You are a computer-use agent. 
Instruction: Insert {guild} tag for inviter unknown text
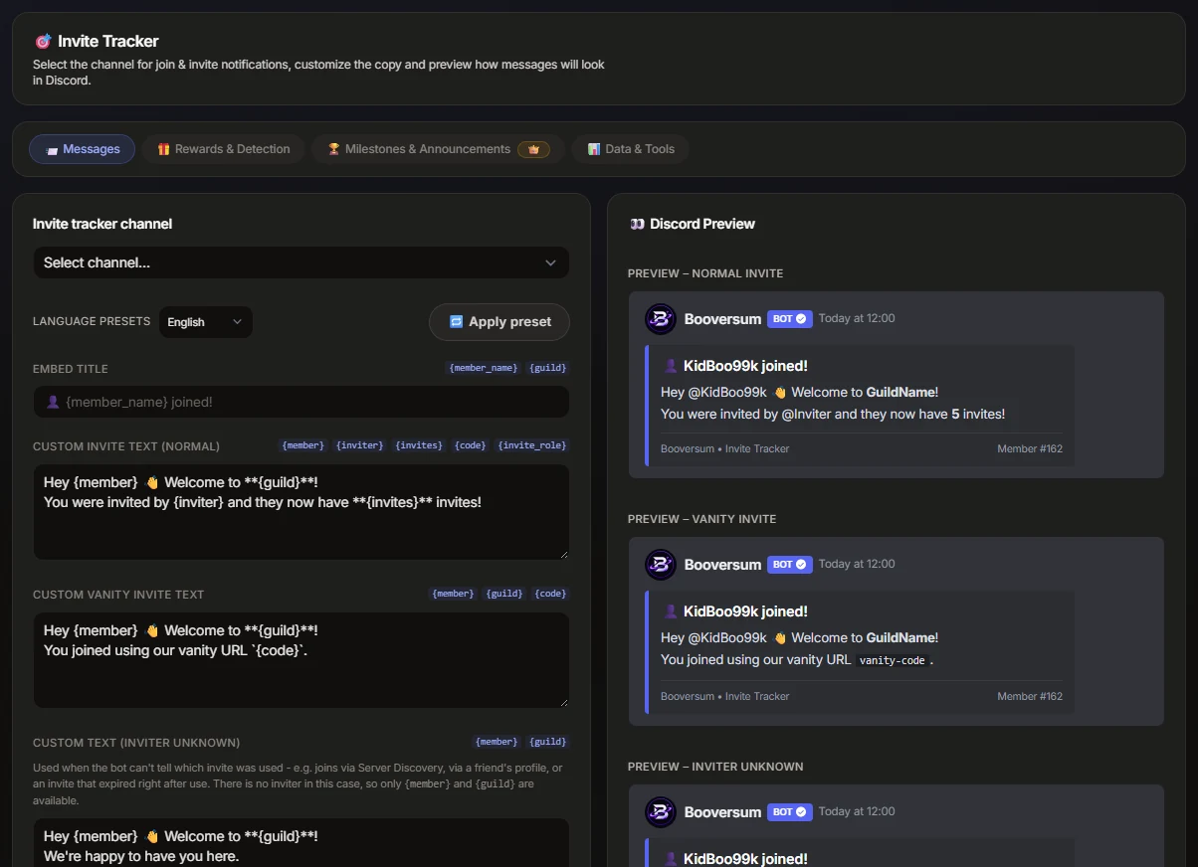pyautogui.click(x=547, y=742)
